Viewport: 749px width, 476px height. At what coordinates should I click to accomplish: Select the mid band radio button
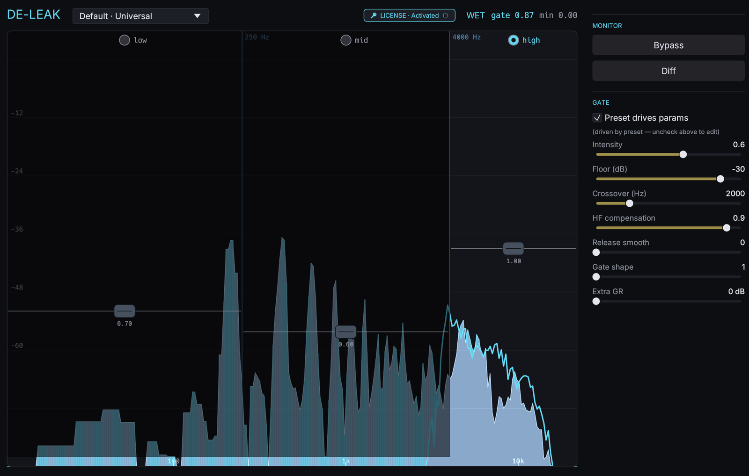[346, 40]
